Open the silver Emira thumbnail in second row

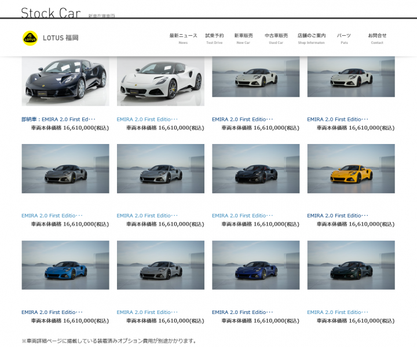[160, 169]
